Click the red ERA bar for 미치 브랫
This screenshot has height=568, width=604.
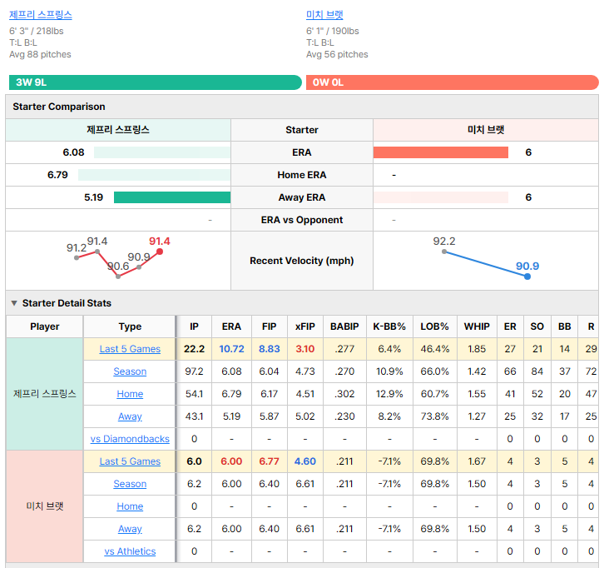[441, 152]
